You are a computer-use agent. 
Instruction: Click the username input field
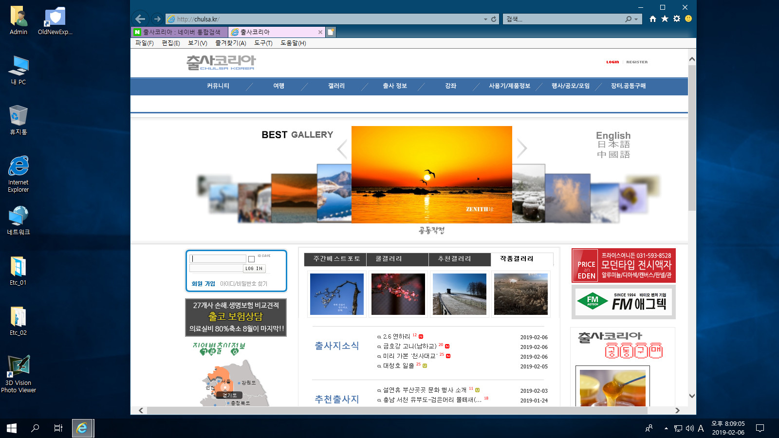click(218, 259)
